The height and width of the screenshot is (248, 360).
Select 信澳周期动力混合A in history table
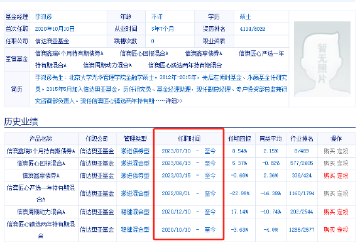(x=41, y=212)
